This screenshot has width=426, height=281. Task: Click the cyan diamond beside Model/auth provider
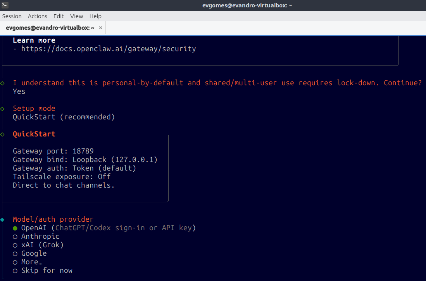(2, 220)
